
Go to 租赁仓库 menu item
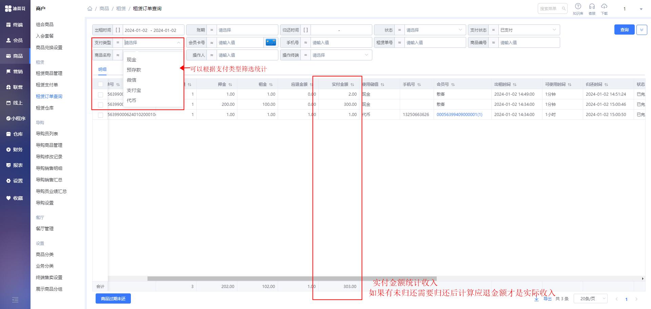[x=45, y=108]
